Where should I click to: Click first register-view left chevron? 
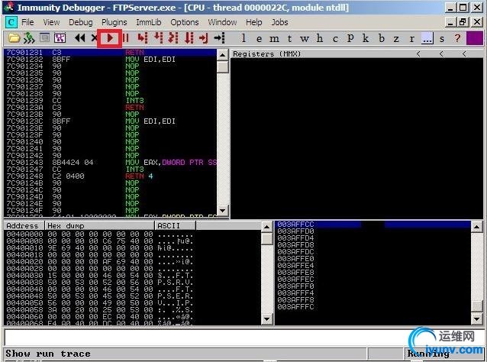point(418,54)
